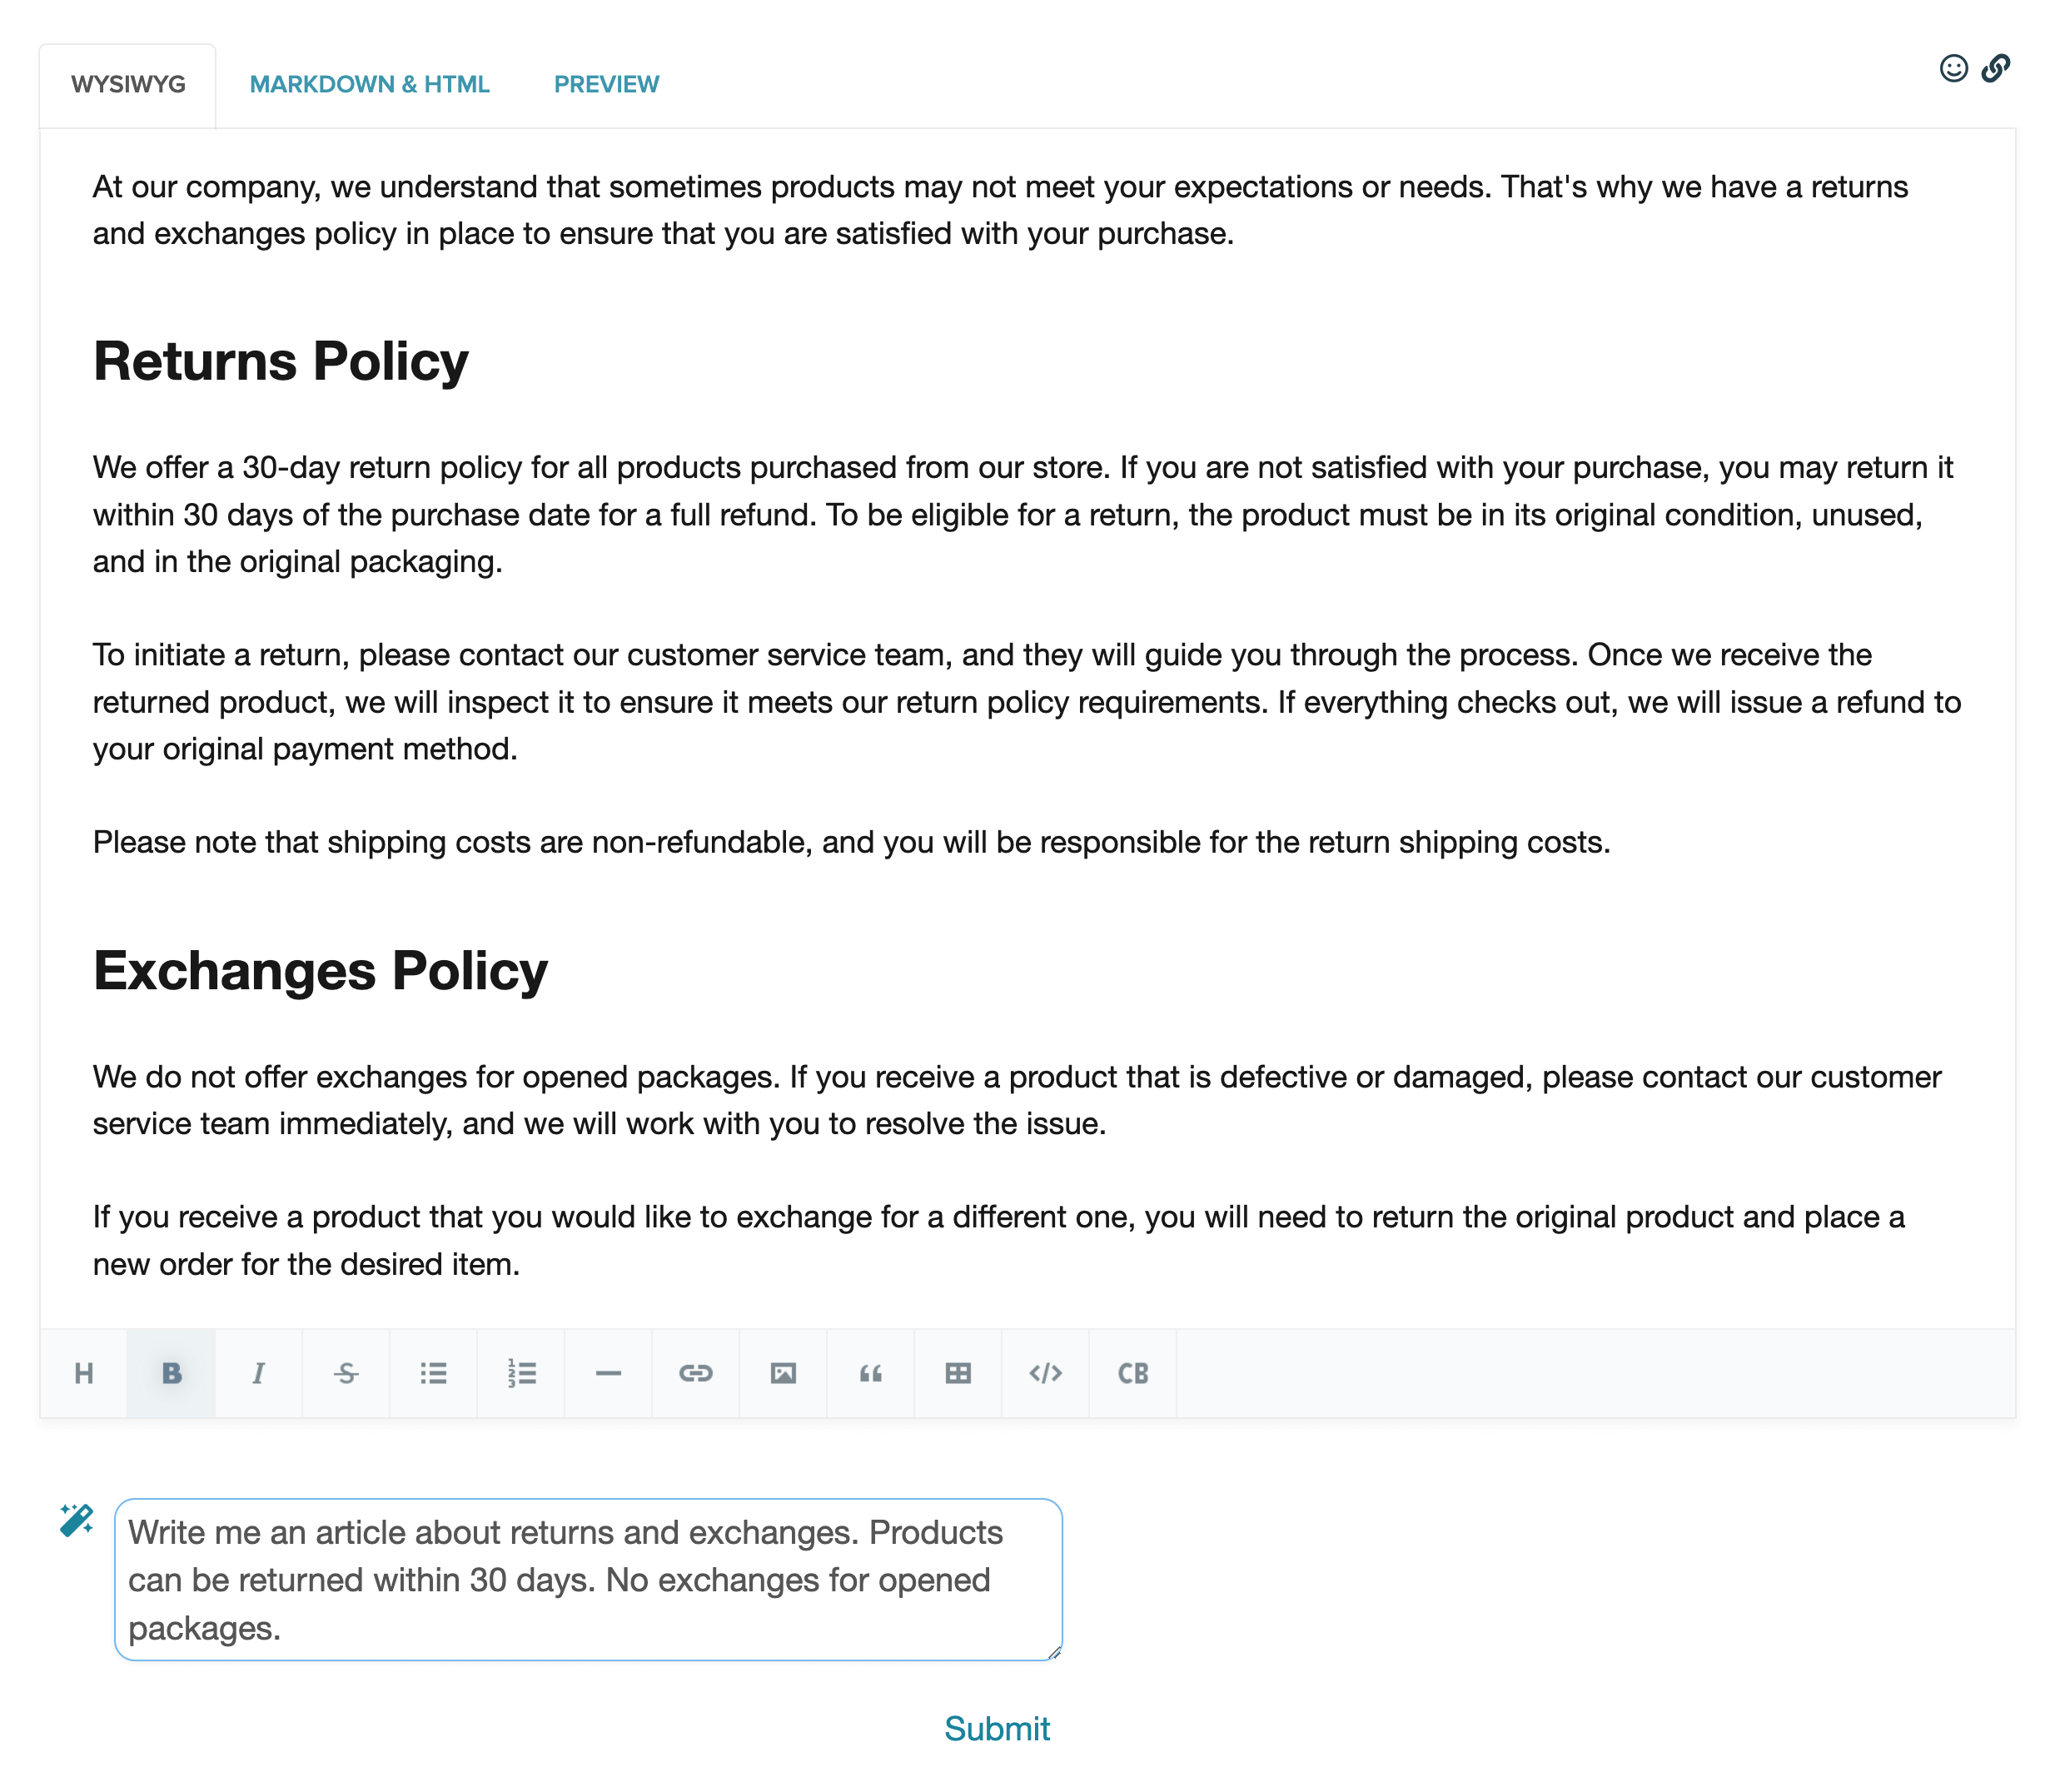Toggle Italic formatting in toolbar

(259, 1373)
